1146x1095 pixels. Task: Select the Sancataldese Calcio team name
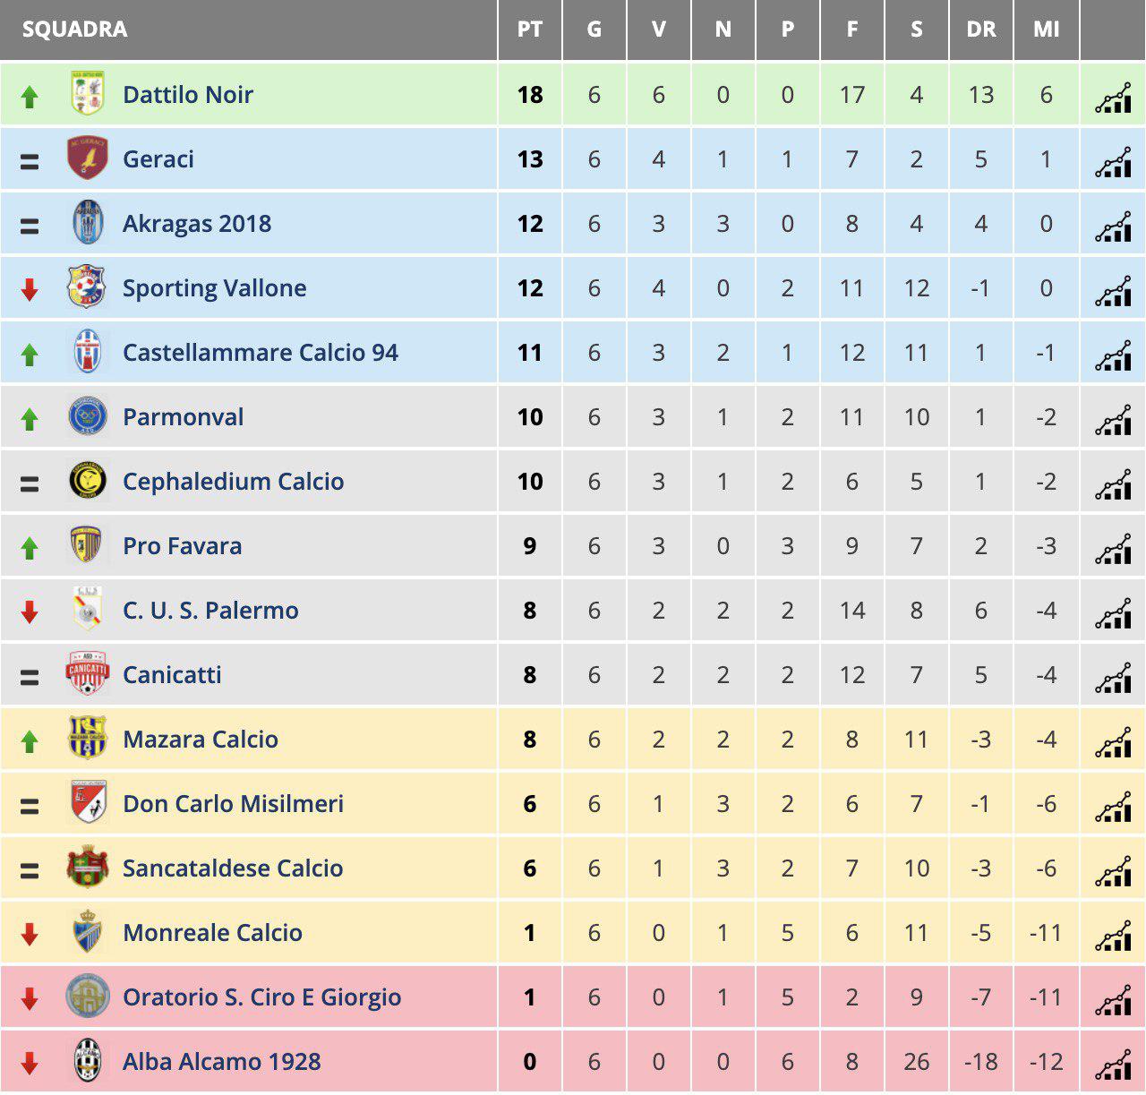click(x=233, y=868)
